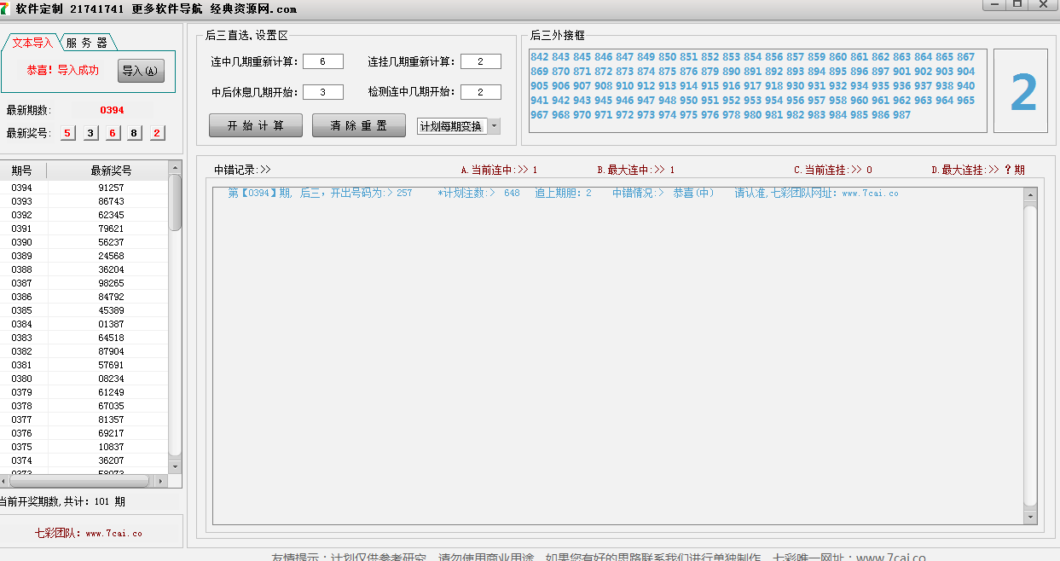
Task: Click the C.当前连挂 status text
Action: click(x=832, y=170)
